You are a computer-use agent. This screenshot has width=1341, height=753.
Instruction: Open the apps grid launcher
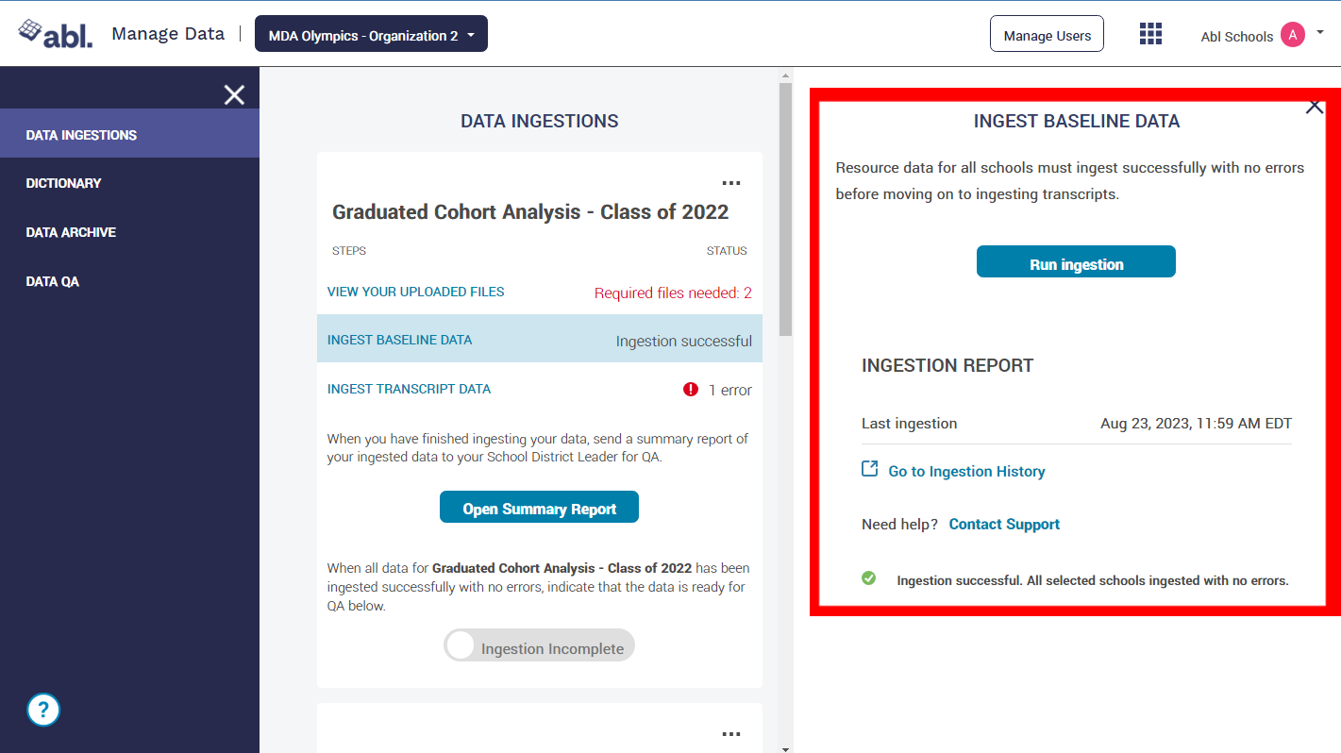tap(1150, 34)
